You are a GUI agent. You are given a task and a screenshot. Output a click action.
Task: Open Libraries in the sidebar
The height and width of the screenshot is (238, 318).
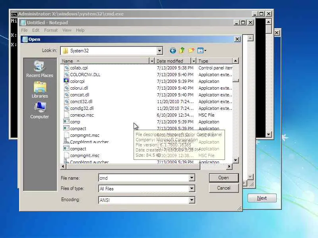coord(40,90)
